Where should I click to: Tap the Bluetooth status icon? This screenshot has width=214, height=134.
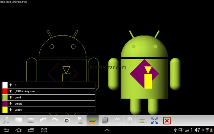pyautogui.click(x=203, y=130)
